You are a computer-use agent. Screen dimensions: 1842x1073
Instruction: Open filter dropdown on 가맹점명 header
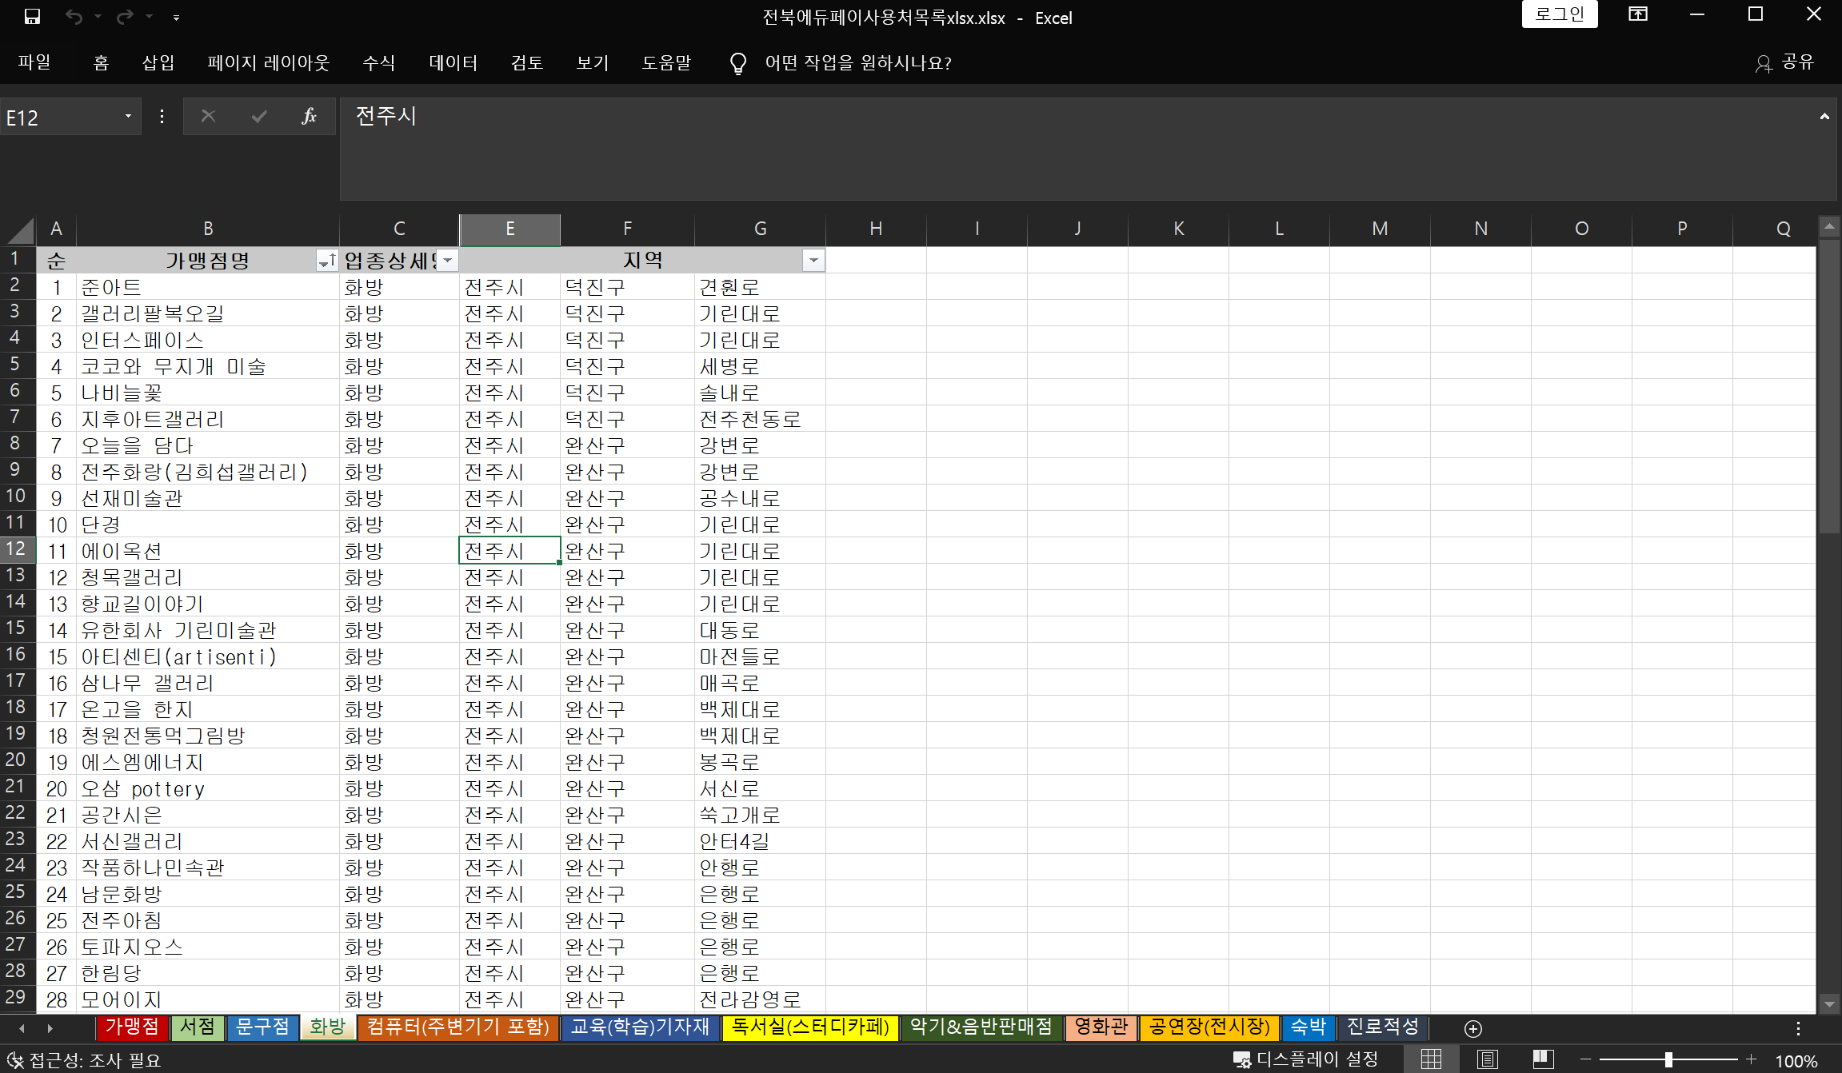327,261
